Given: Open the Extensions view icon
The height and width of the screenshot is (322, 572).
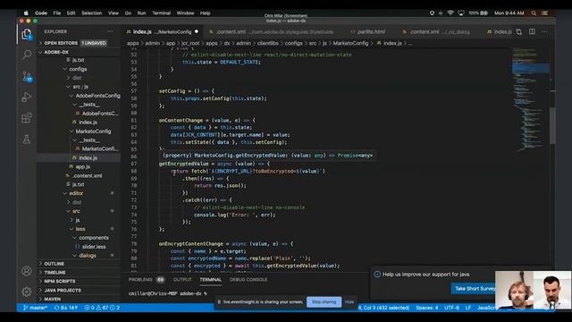Looking at the screenshot, I should pyautogui.click(x=27, y=118).
